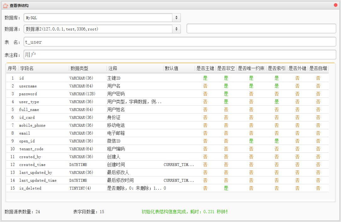Click the index 是 for user_type row

coord(277,102)
